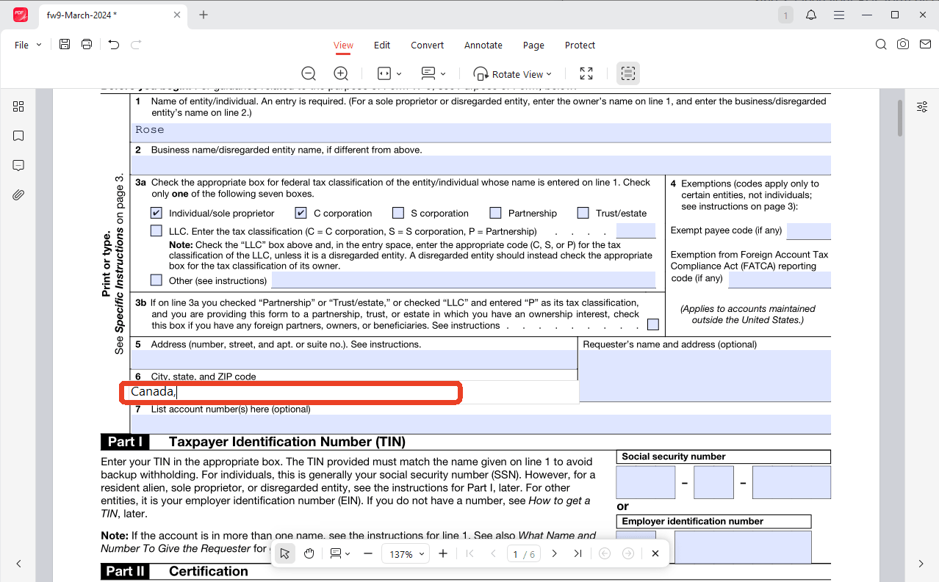This screenshot has width=939, height=582.
Task: Switch to the View tab
Action: (343, 45)
